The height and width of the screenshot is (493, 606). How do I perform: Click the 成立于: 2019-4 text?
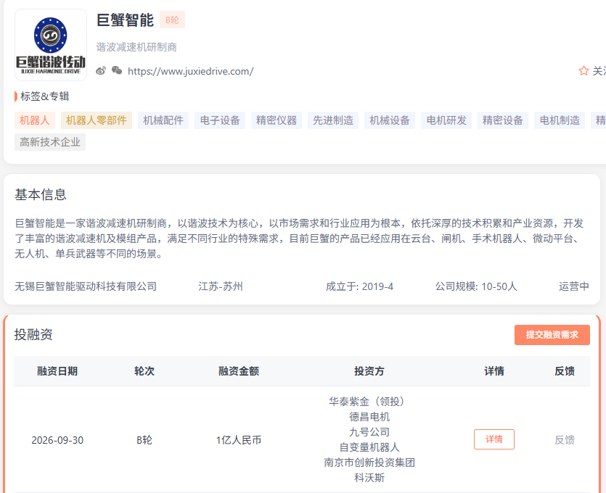[x=359, y=286]
